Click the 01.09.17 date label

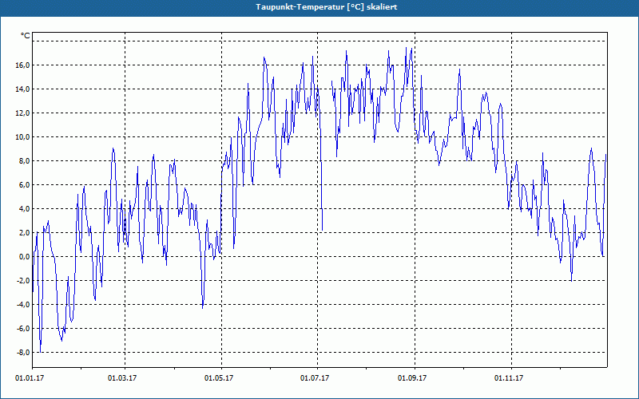coord(412,378)
